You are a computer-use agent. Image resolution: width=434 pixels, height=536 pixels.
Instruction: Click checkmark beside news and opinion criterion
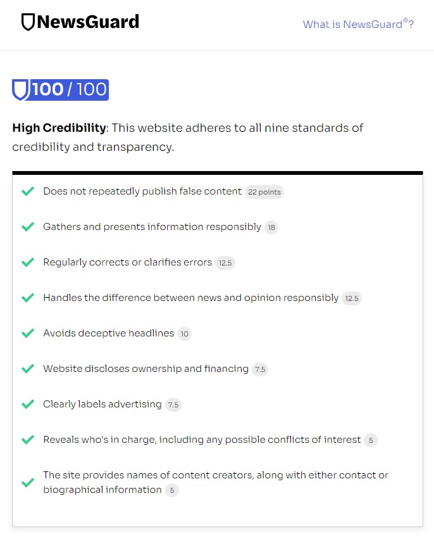pos(28,298)
